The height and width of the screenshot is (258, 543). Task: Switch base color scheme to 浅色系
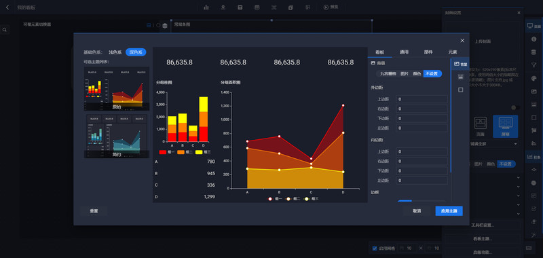tap(115, 52)
